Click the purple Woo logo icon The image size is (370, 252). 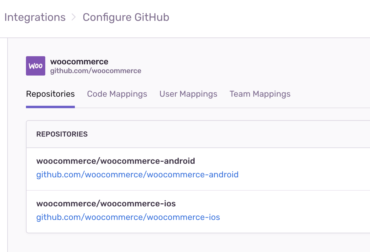point(36,66)
